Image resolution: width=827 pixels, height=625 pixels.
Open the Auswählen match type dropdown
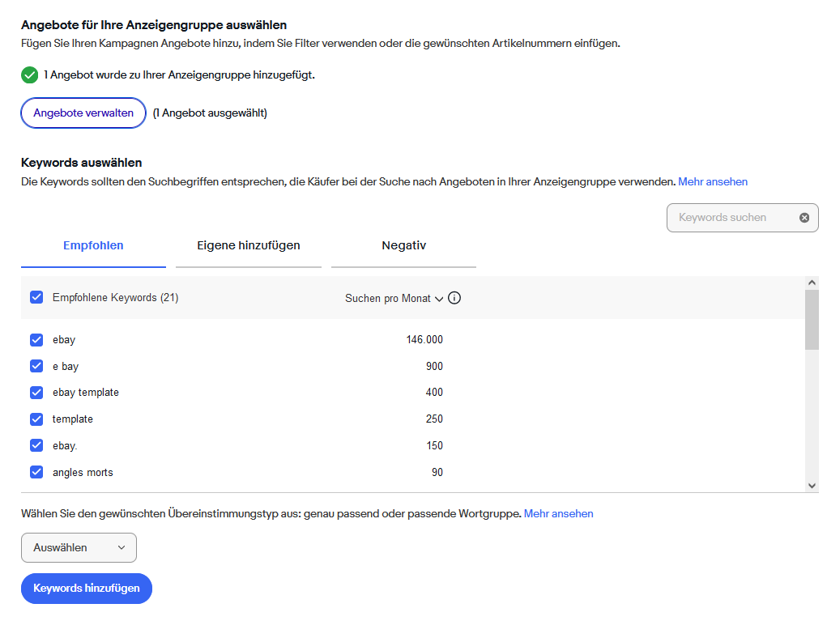pyautogui.click(x=79, y=548)
